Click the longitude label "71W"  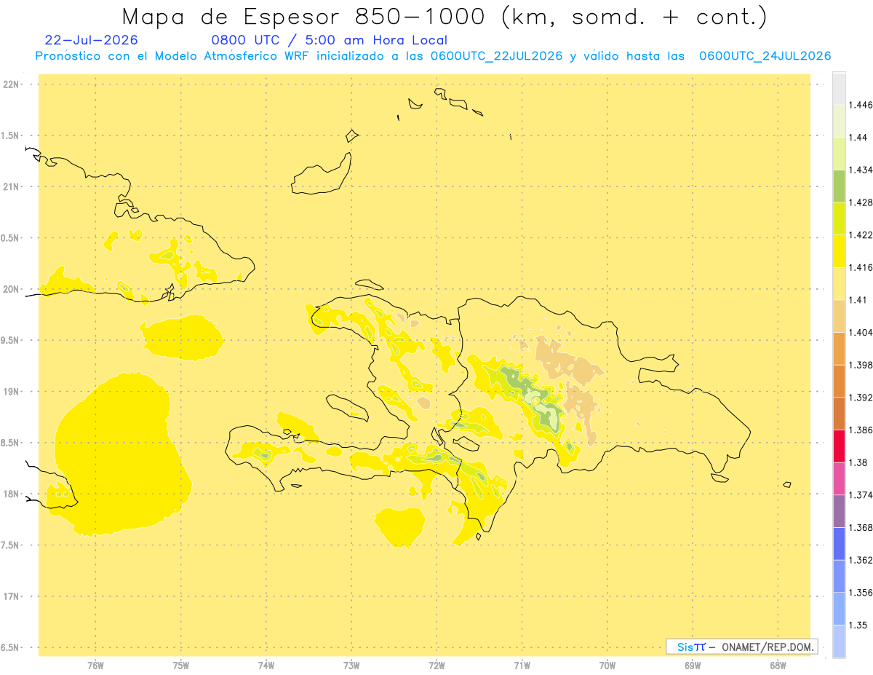pyautogui.click(x=522, y=665)
